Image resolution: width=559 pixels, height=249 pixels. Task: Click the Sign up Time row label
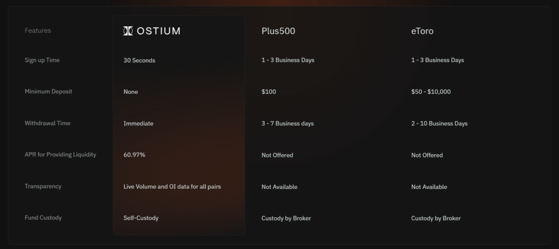click(42, 60)
